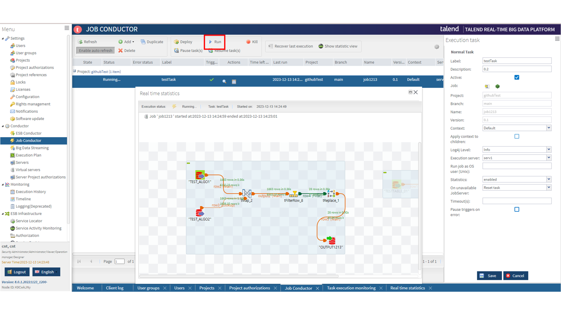Save the execution task
This screenshot has height=315, width=561.
pos(489,276)
